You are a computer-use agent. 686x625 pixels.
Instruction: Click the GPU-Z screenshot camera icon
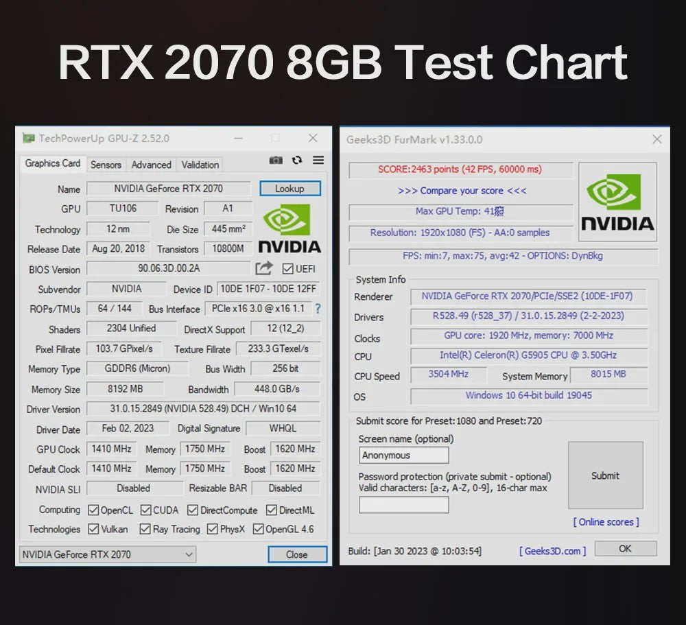click(276, 160)
